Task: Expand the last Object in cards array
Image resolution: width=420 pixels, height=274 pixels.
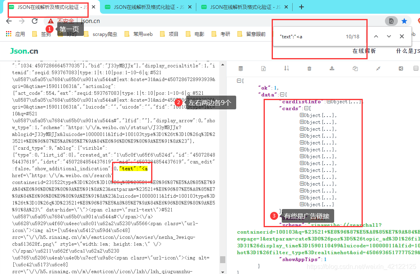Action: tap(301, 205)
